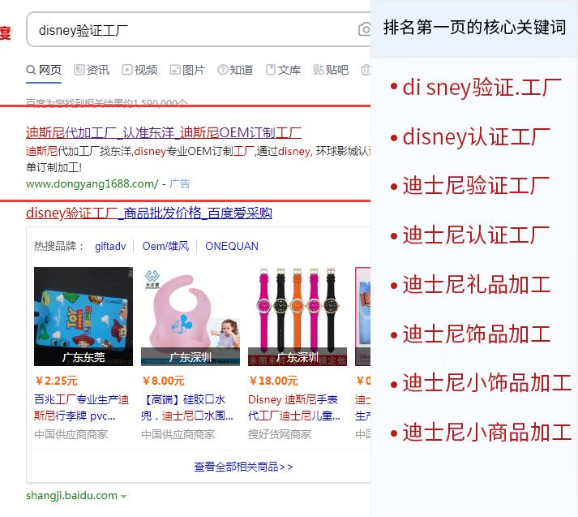Image resolution: width=578 pixels, height=517 pixels.
Task: Click the ¥2.25元 price
Action: coord(56,381)
